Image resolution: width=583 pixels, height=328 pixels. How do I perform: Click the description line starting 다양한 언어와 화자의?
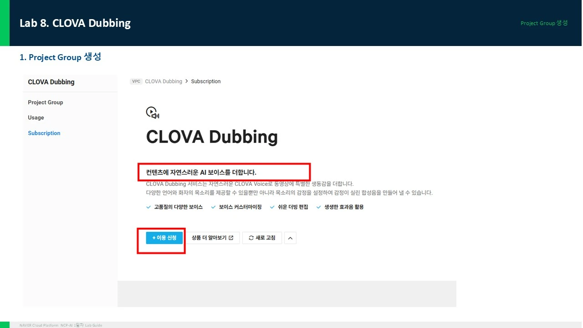[x=289, y=193]
